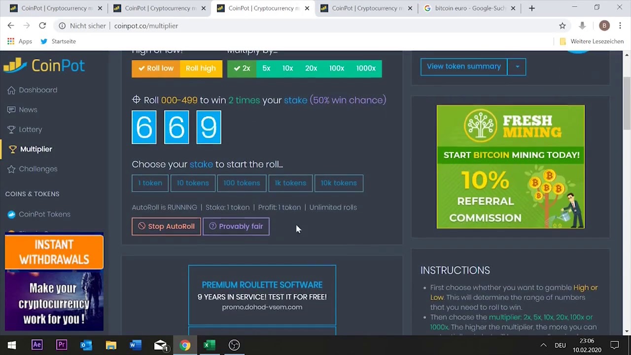Select Roll low option
The image size is (631, 355).
coord(156,69)
